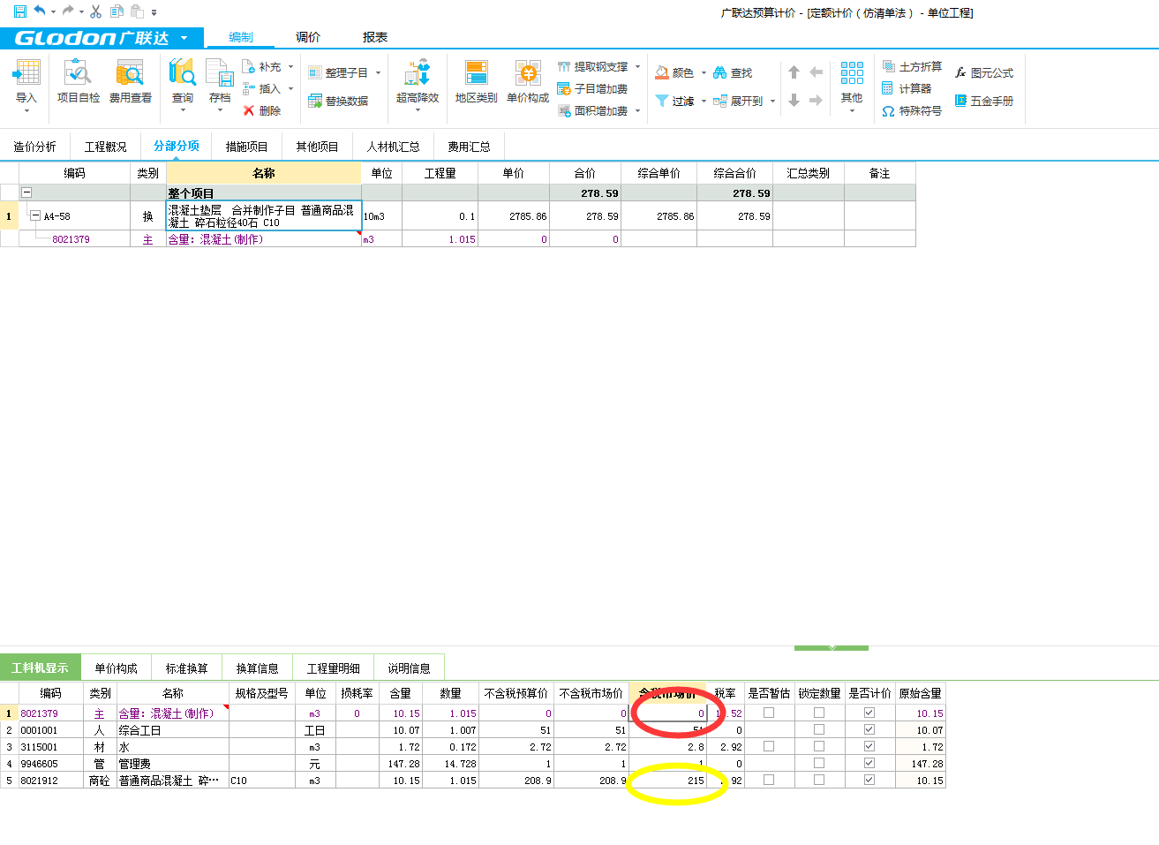The width and height of the screenshot is (1159, 845).
Task: Click the move down arrow icon
Action: pos(794,101)
